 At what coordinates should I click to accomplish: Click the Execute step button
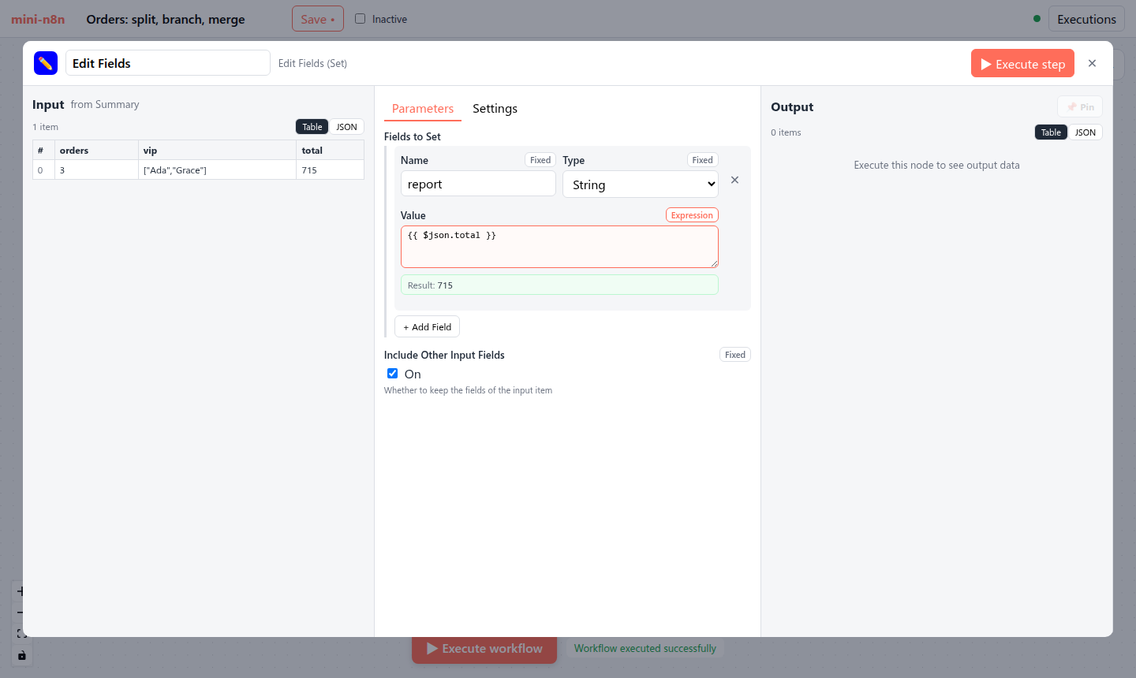(1022, 64)
